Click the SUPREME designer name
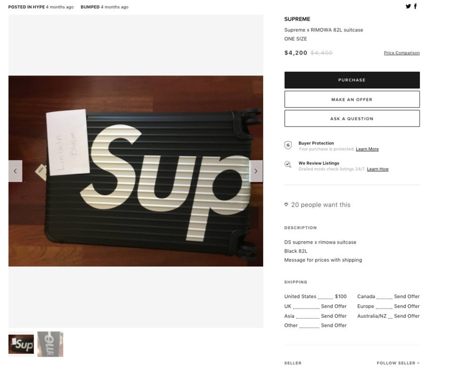456x368 pixels. tap(297, 19)
